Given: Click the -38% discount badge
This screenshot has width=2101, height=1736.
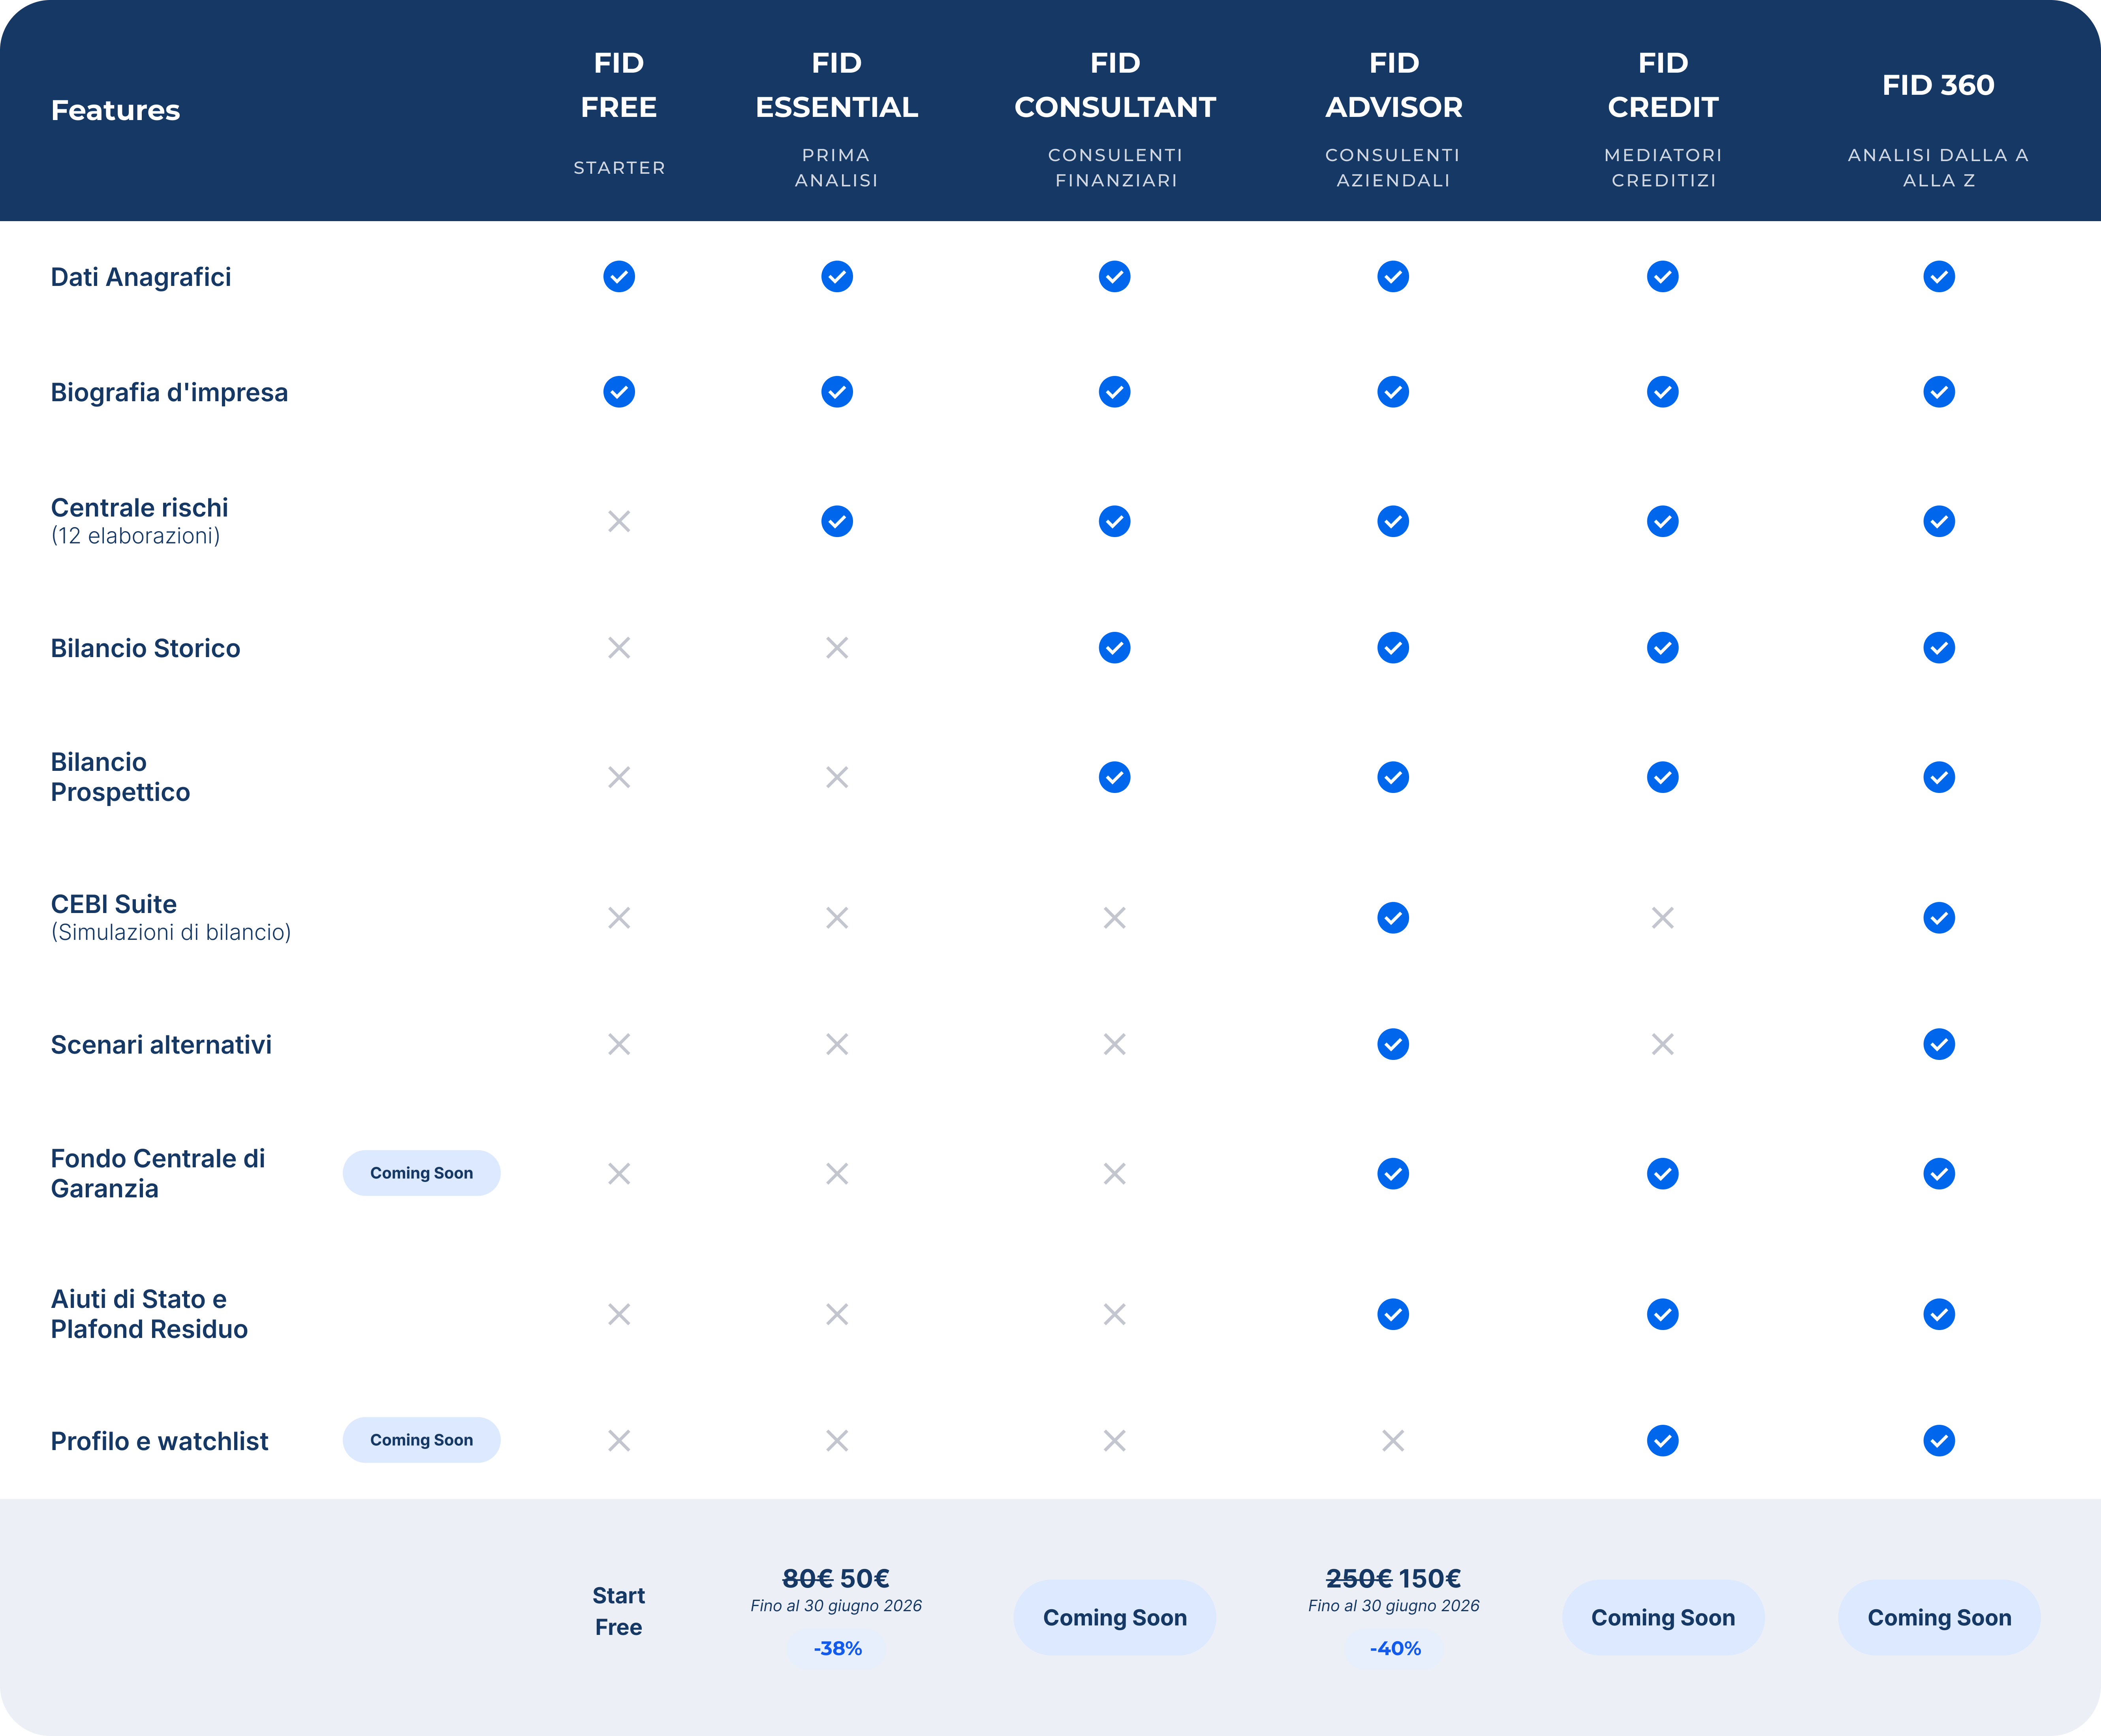Looking at the screenshot, I should coord(837,1648).
